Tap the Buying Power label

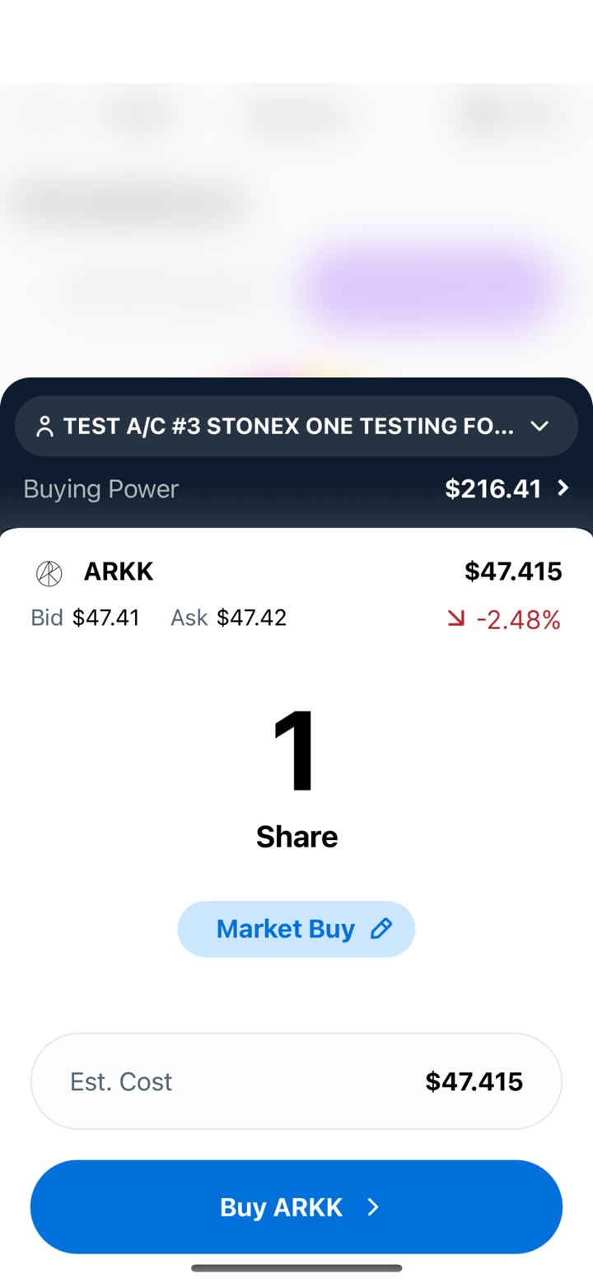click(x=101, y=489)
